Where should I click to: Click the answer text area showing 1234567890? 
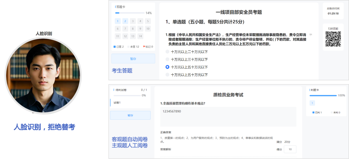[228, 117]
